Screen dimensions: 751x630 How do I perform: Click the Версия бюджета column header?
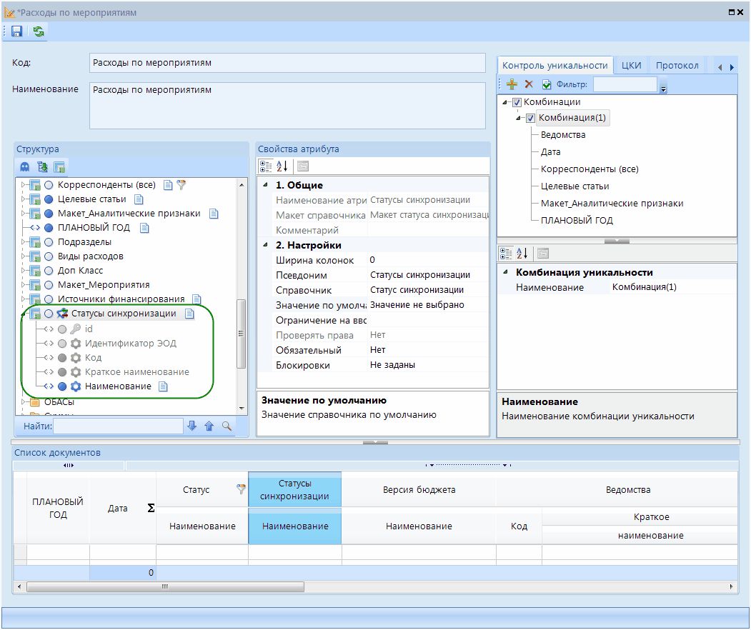[419, 490]
